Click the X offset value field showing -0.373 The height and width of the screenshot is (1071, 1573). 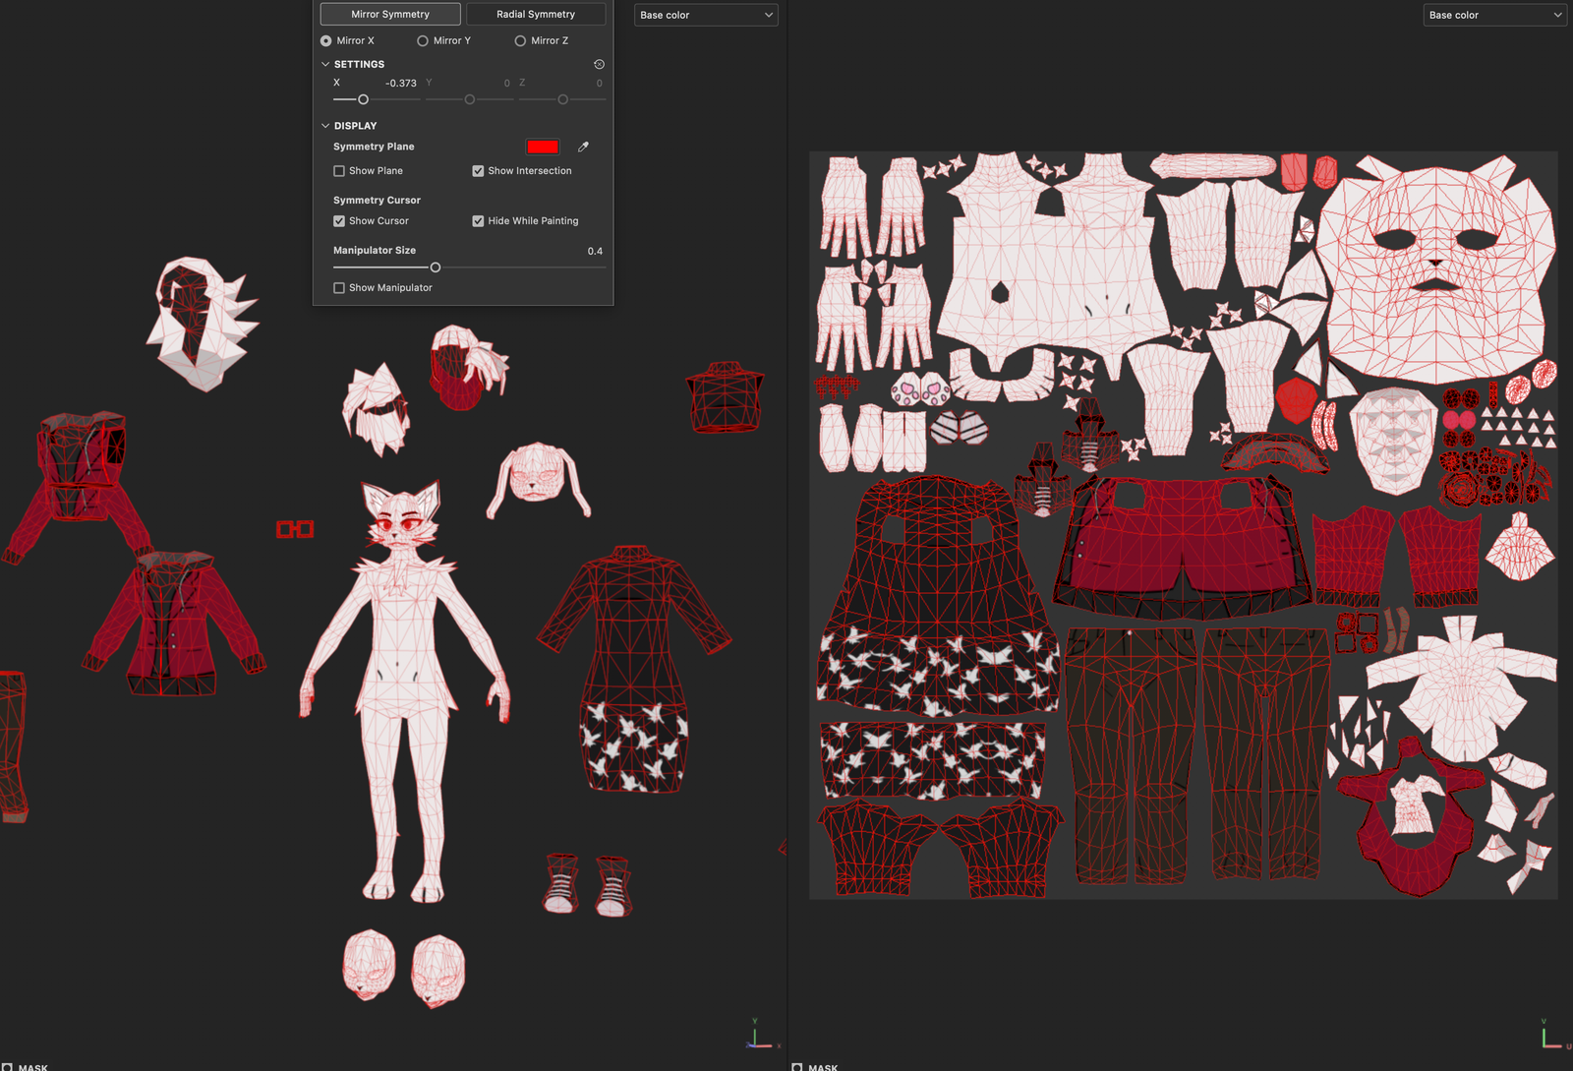401,83
